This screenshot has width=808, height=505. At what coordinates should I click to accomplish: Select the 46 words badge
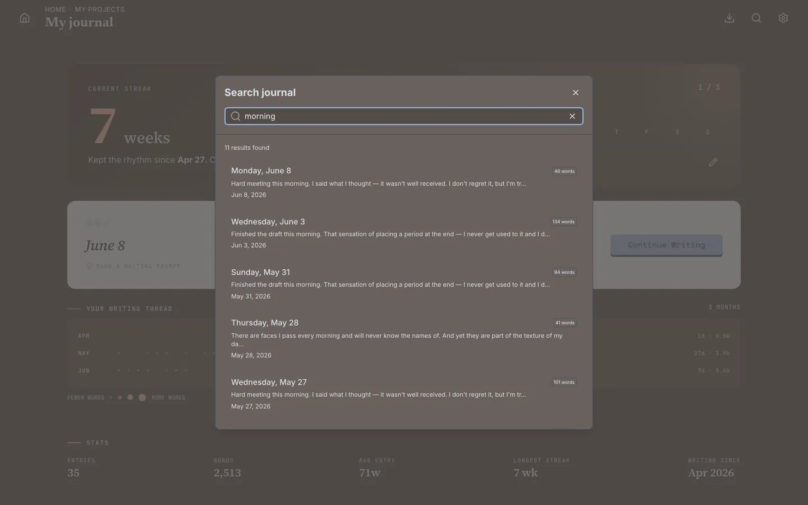564,171
